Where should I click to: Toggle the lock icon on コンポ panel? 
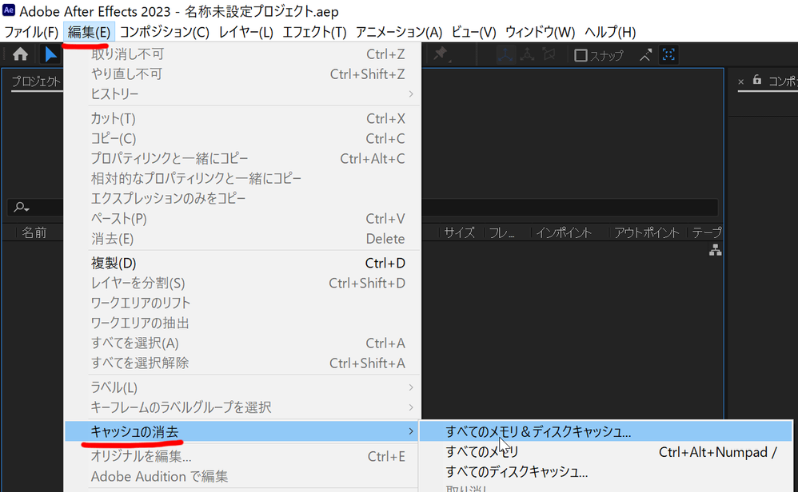pyautogui.click(x=756, y=80)
